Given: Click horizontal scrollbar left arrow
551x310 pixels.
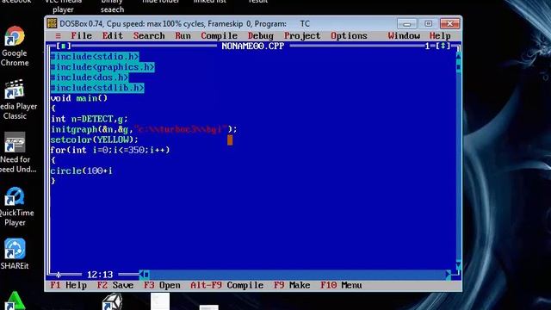Looking at the screenshot, I should (x=141, y=275).
